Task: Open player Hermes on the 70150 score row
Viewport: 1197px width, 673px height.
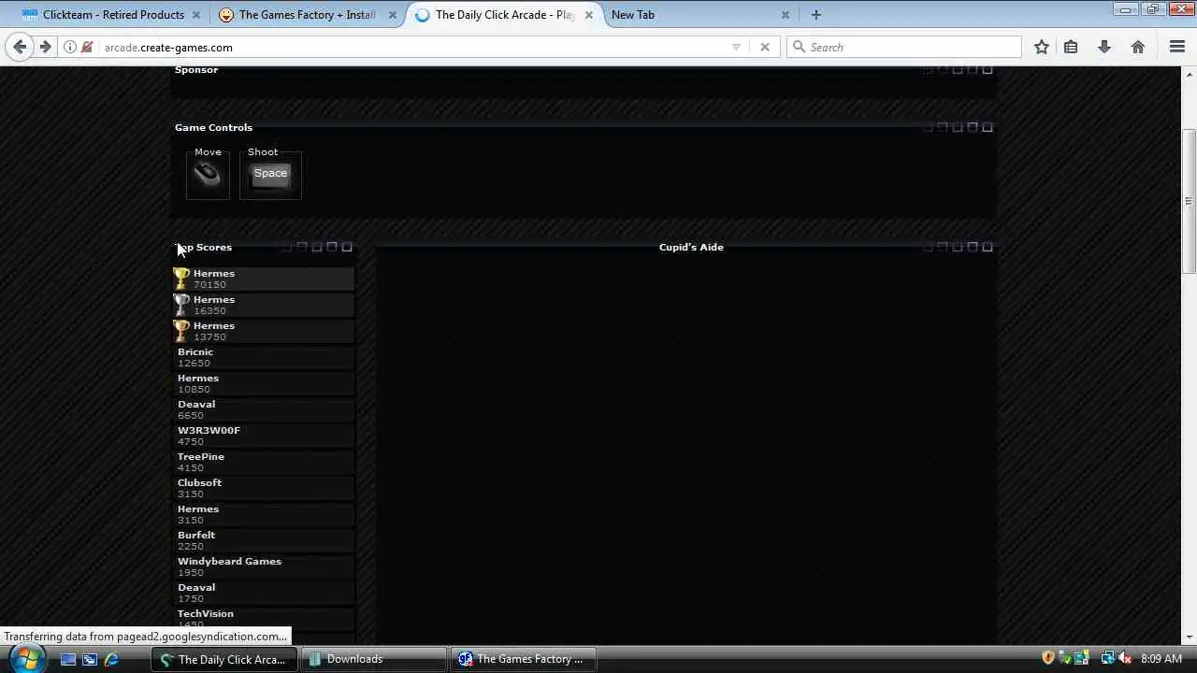Action: coord(214,273)
